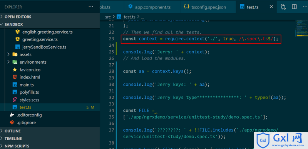Viewport: 308px width, 149px height.
Task: Open editor more actions ellipsis at top right
Action: [x=305, y=7]
